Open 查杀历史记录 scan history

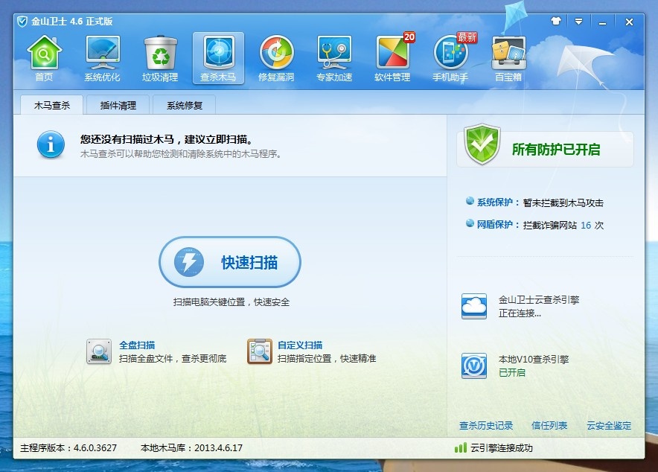(x=486, y=425)
